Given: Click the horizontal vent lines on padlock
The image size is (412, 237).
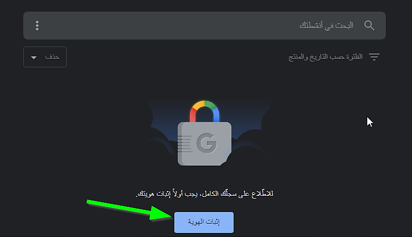Looking at the screenshot, I should 184,143.
